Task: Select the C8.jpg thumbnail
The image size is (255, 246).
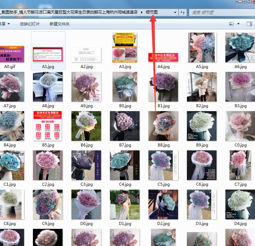Action: [12, 204]
